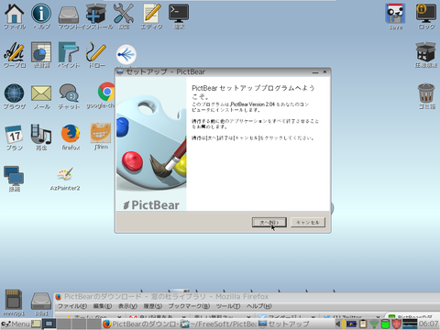This screenshot has height=330, width=440.
Task: Click the wifi network tray icon
Action: point(374,324)
